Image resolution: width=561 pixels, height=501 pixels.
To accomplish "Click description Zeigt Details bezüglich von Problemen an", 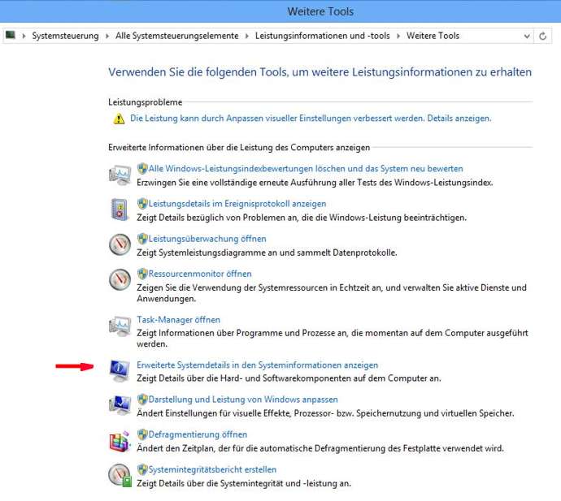I will (x=302, y=218).
